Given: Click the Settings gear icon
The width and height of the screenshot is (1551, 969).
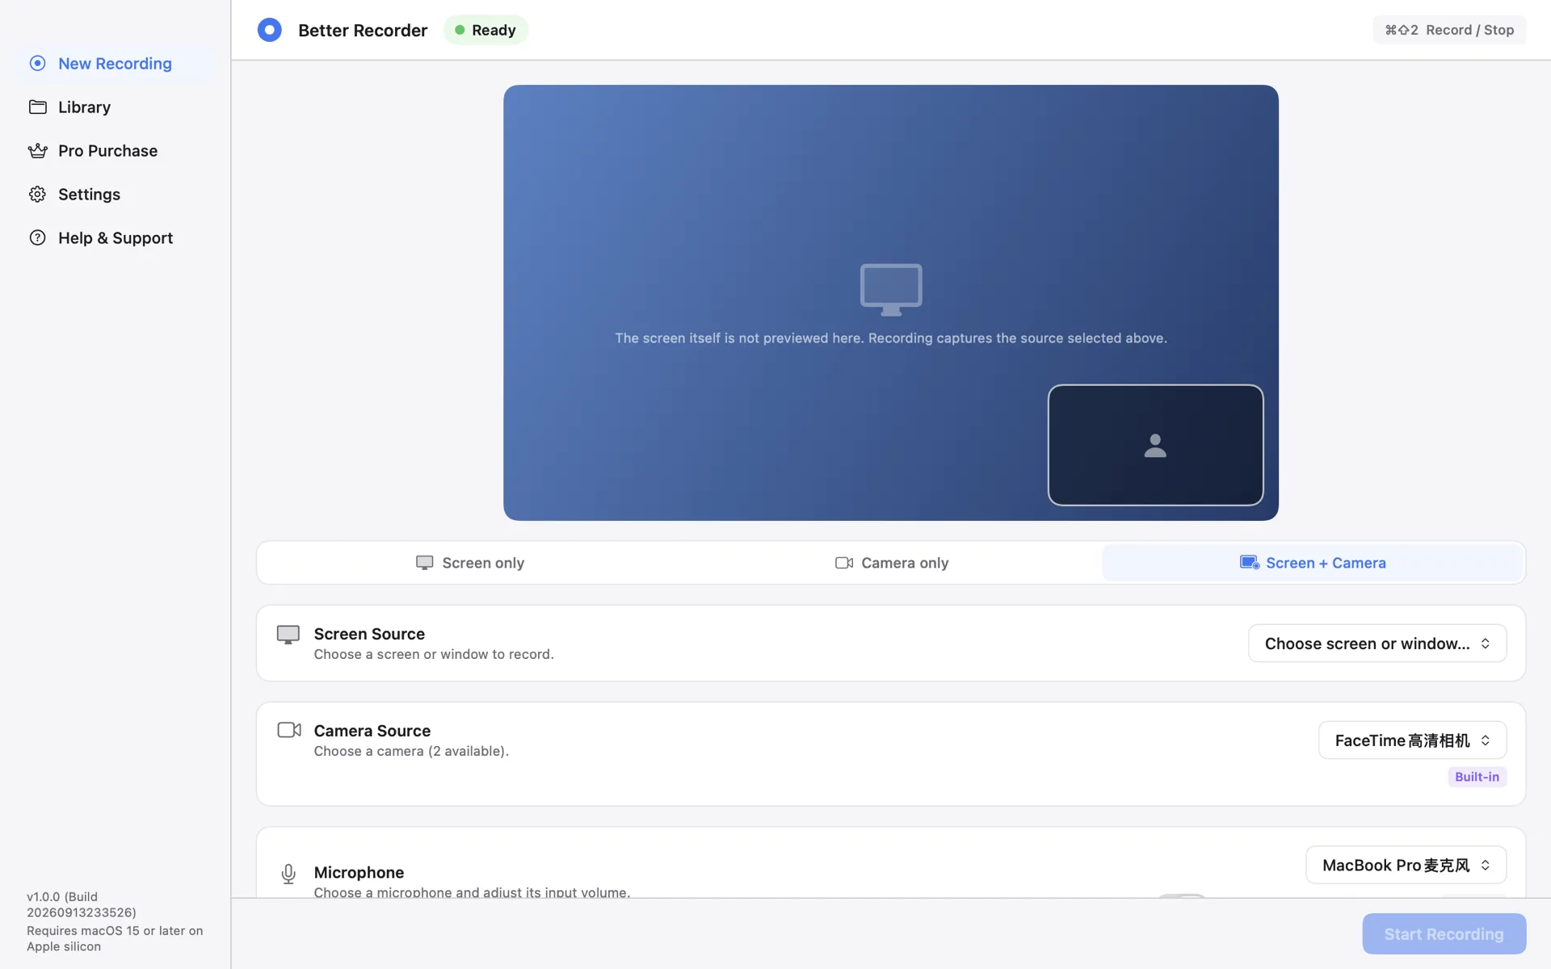Looking at the screenshot, I should 37,194.
